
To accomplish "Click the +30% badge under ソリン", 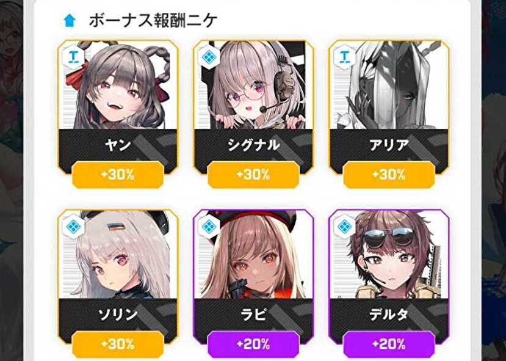I will pos(118,345).
